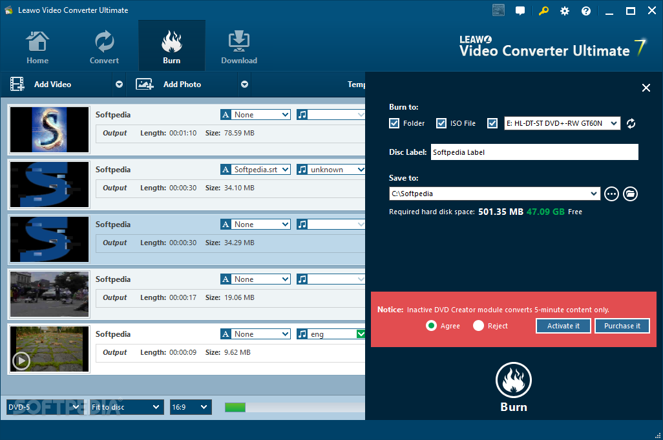663x440 pixels.
Task: Click subtitle A icon on 9.62 MB video
Action: pyautogui.click(x=226, y=334)
